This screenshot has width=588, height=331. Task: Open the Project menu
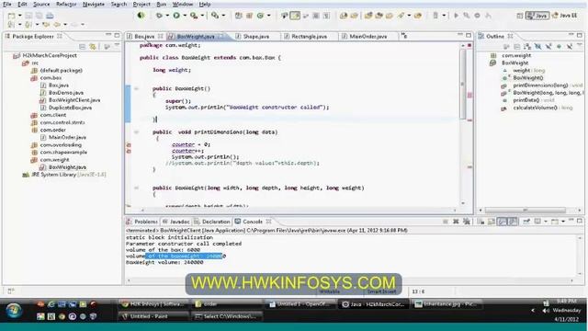141,4
